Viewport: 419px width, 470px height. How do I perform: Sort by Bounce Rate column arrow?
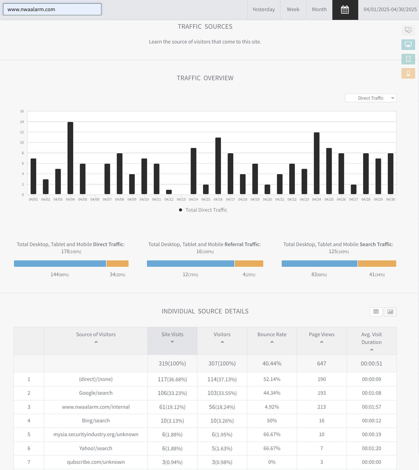[272, 342]
